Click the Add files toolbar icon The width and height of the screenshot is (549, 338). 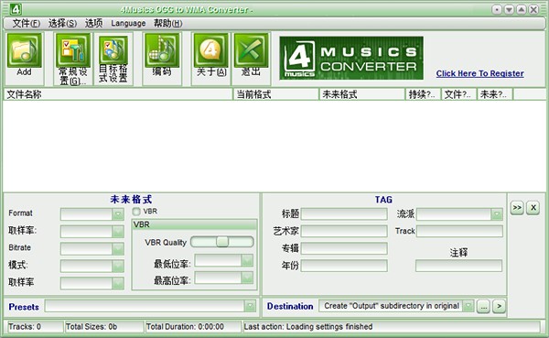[24, 50]
